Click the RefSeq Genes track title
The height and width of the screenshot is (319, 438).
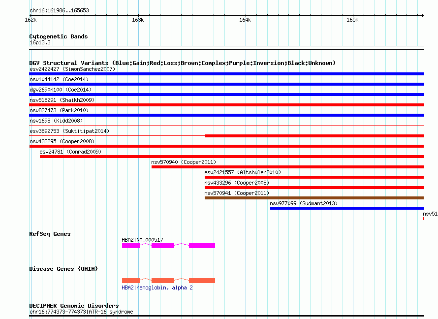(50, 234)
